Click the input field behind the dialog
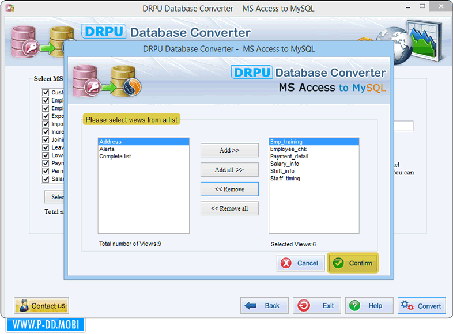453x334 pixels. (x=403, y=126)
